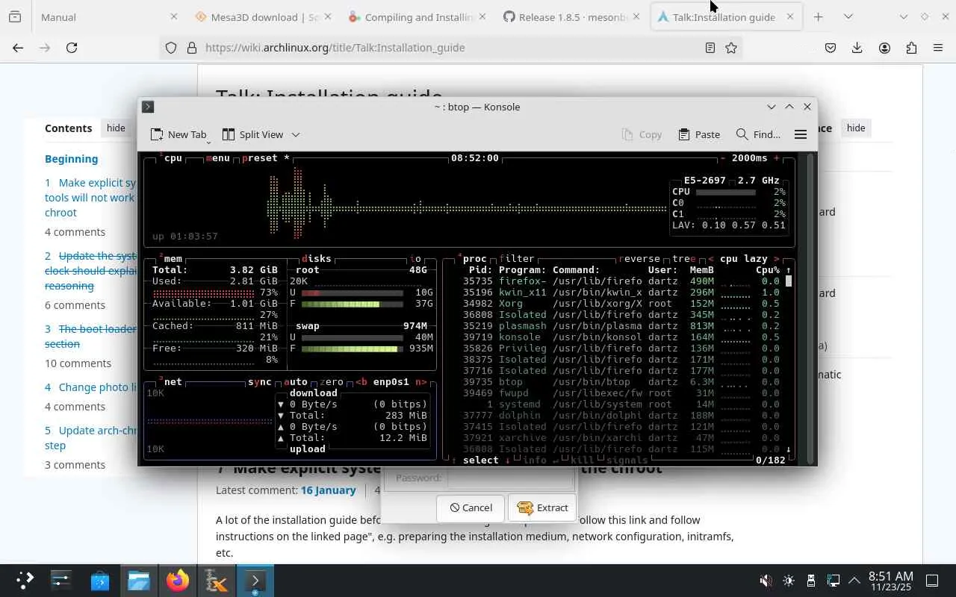Toggle btop reverse sorting
The width and height of the screenshot is (956, 597).
[639, 259]
